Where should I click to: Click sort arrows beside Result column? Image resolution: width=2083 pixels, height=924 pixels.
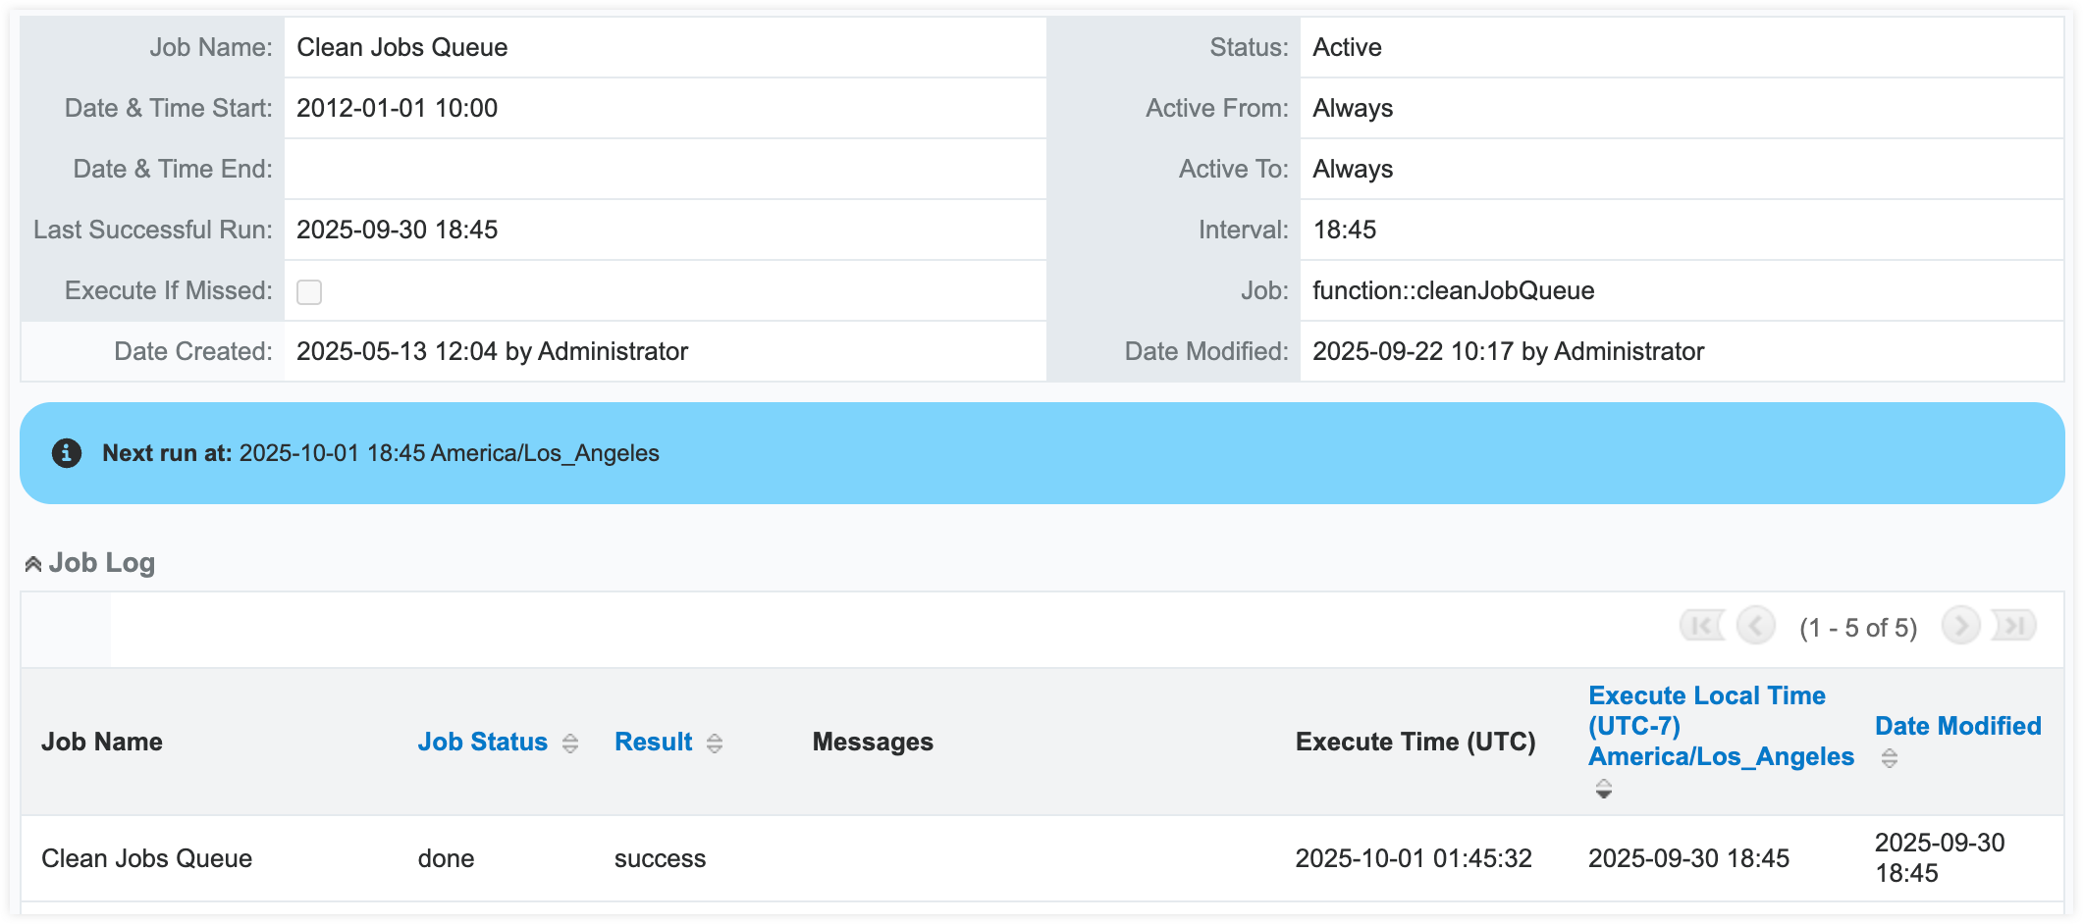pyautogui.click(x=715, y=744)
